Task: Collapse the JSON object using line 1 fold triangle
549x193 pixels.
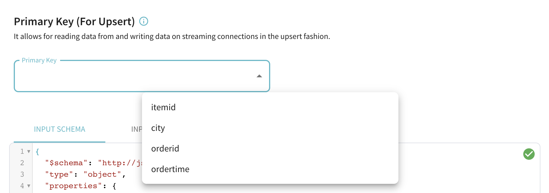Action: (28, 151)
